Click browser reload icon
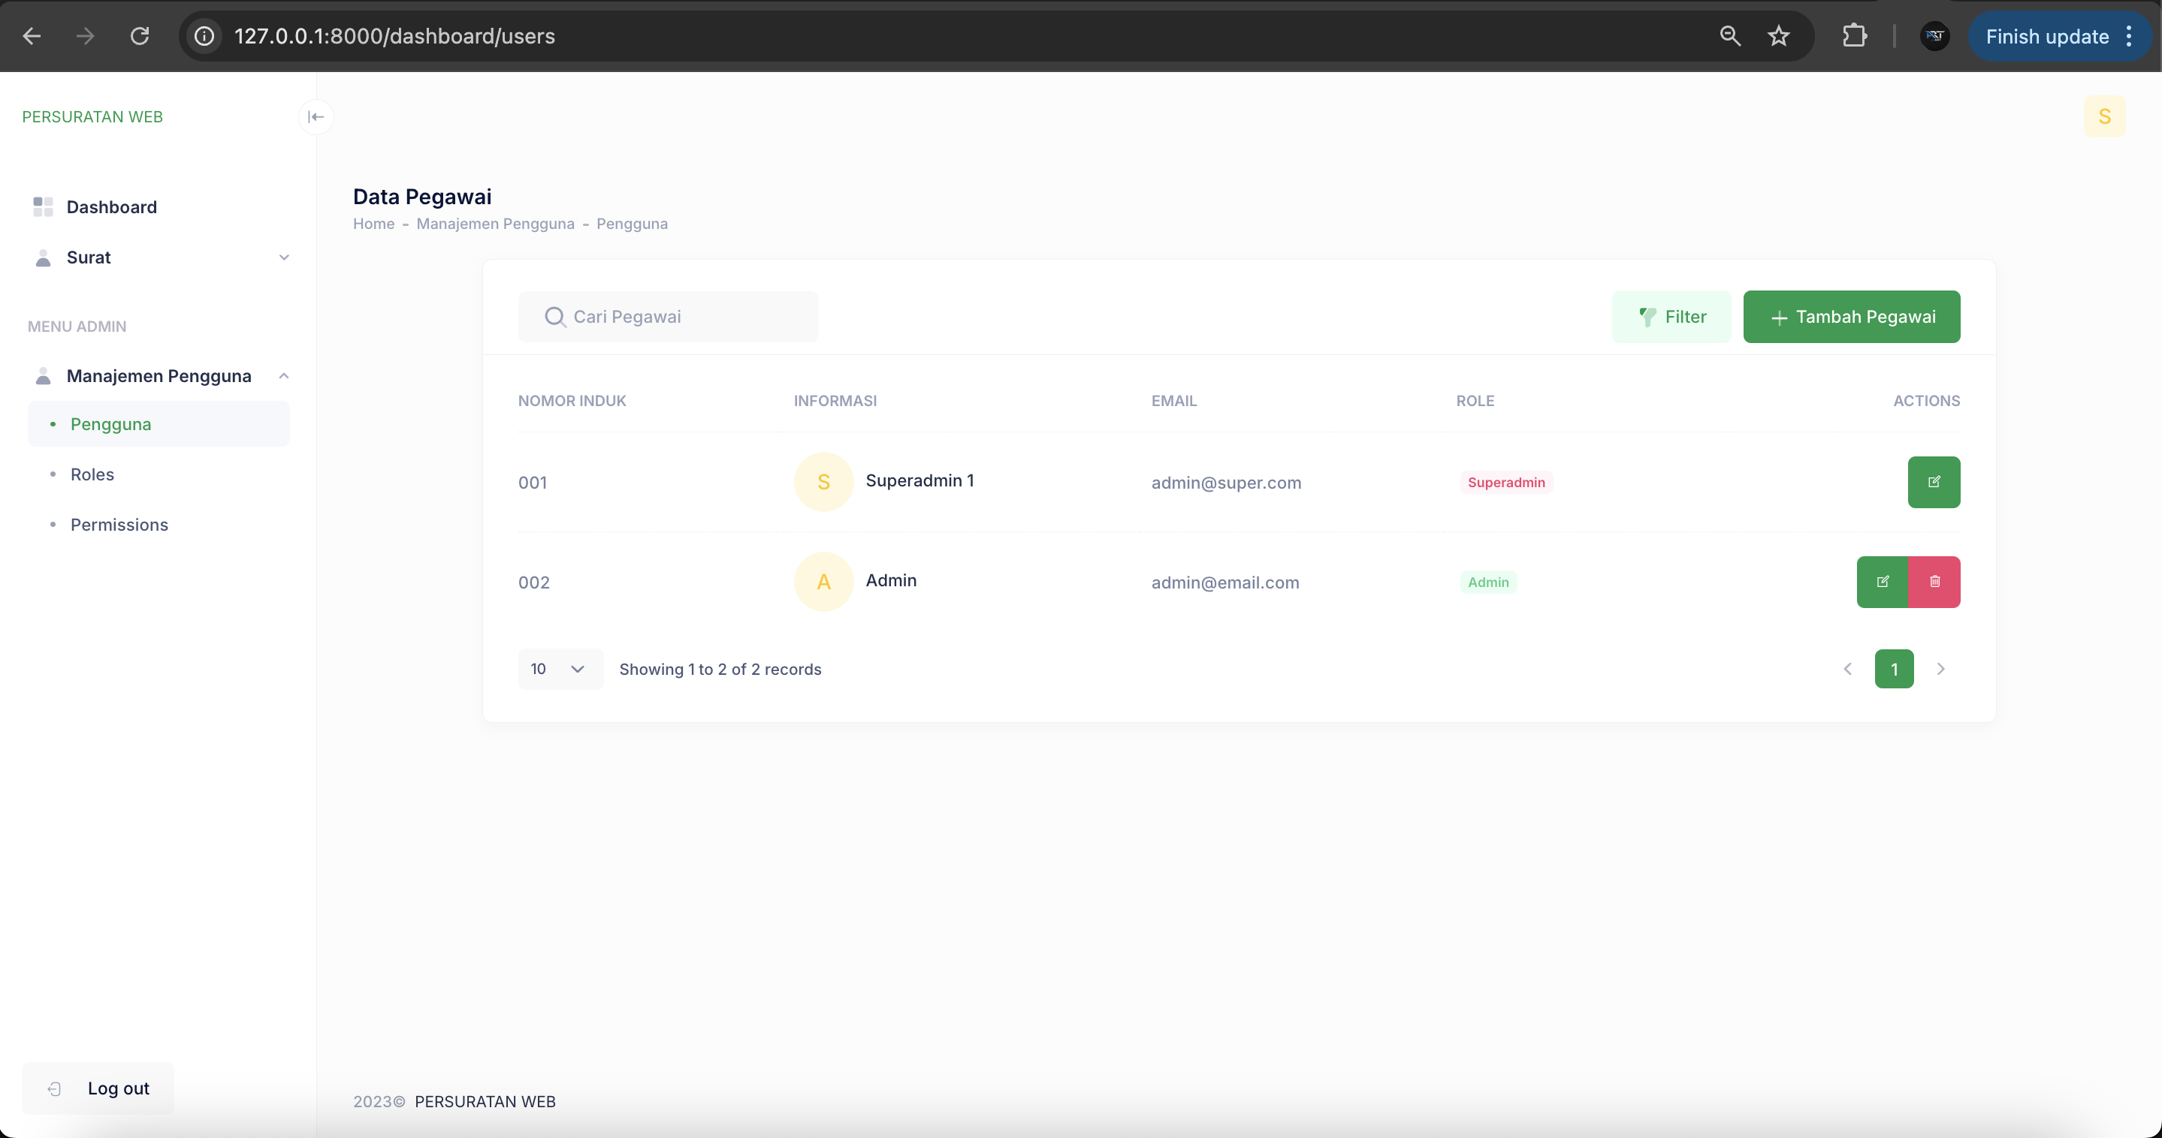This screenshot has height=1138, width=2162. tap(139, 36)
